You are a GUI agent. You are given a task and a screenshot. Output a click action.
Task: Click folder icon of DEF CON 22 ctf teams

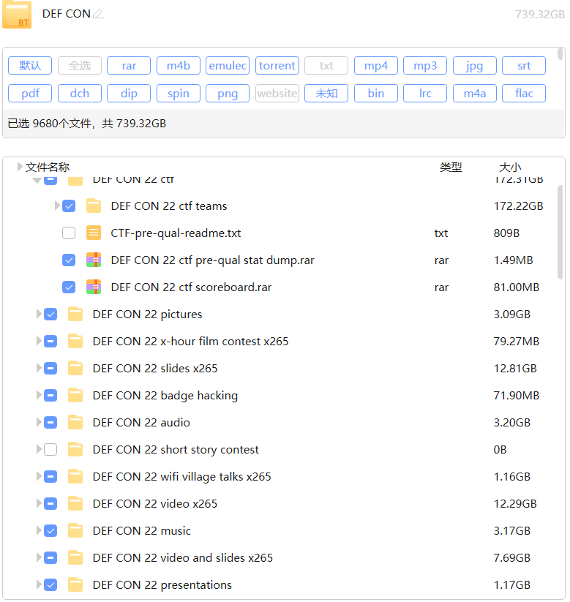click(x=94, y=206)
